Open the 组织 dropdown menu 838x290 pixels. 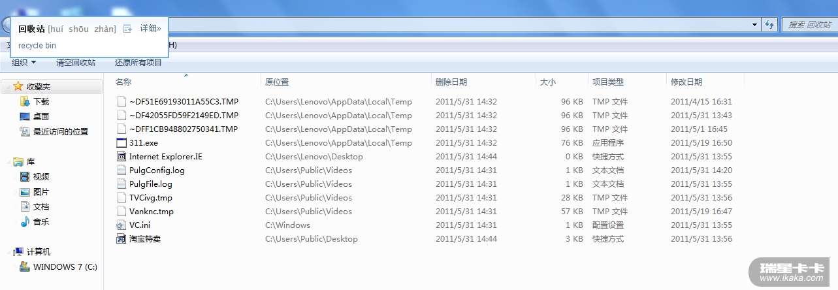(24, 62)
